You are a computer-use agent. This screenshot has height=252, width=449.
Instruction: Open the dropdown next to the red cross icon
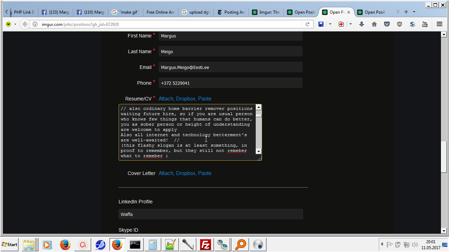click(350, 24)
